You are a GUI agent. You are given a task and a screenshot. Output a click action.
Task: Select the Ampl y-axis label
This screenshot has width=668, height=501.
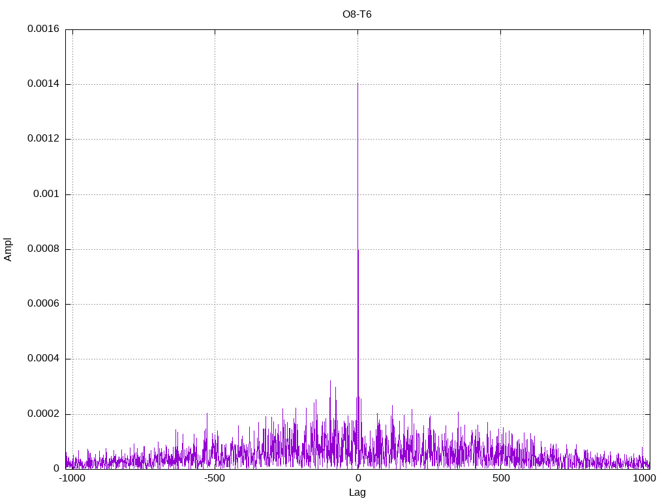[x=8, y=249]
